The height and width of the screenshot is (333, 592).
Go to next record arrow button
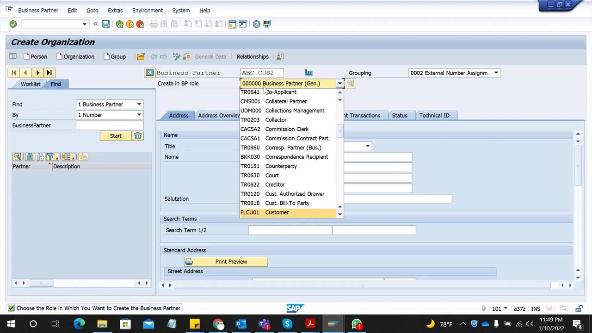tap(37, 73)
